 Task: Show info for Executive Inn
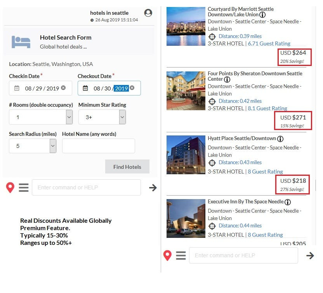pyautogui.click(x=288, y=202)
